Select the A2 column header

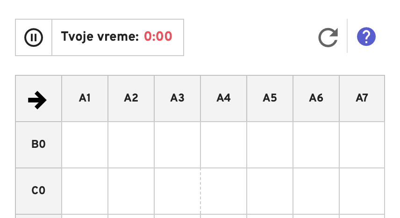coord(131,99)
